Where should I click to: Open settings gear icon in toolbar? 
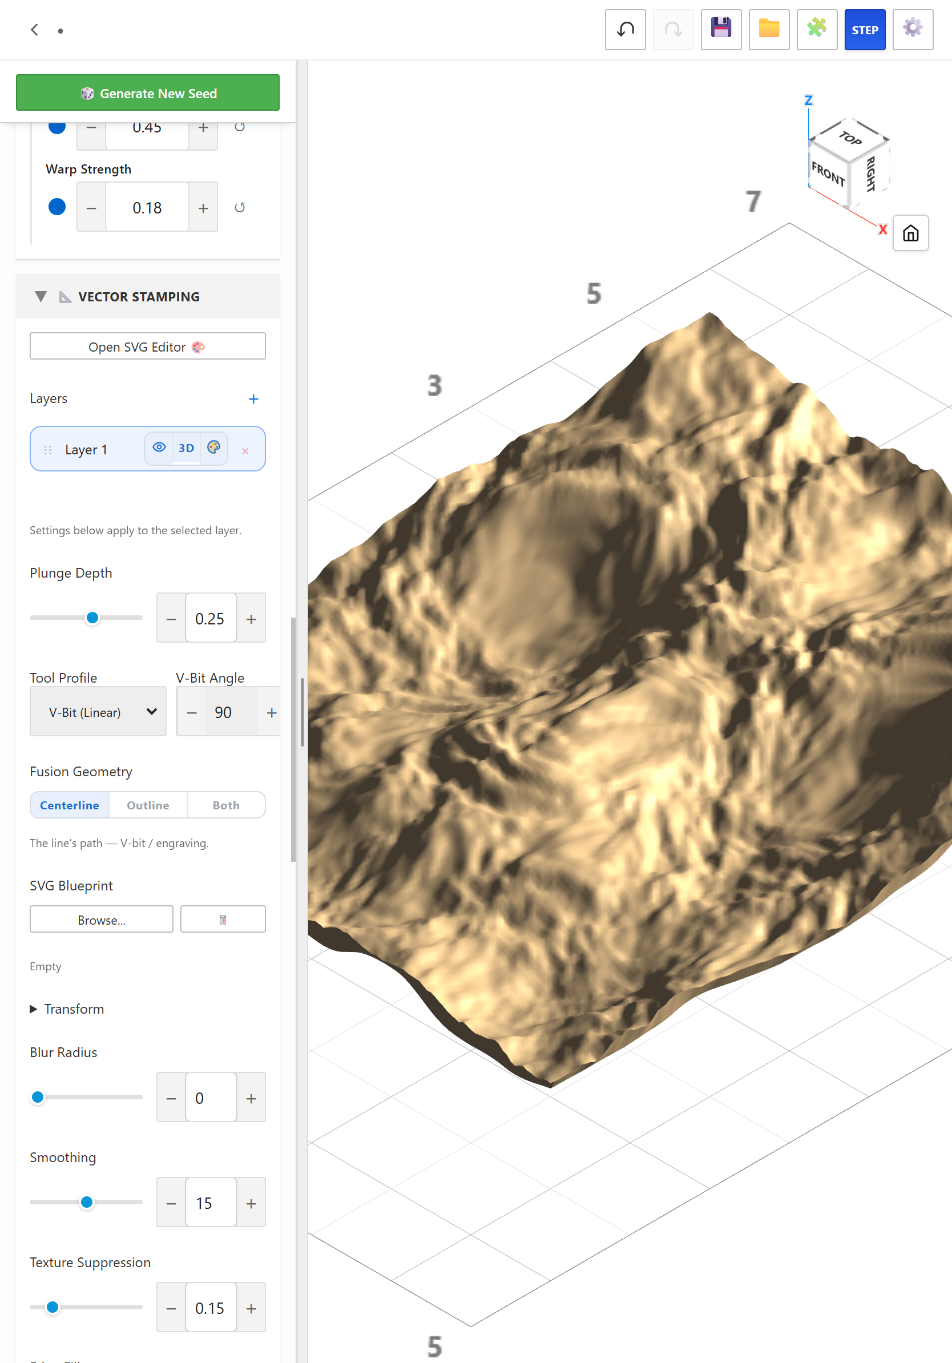(913, 29)
